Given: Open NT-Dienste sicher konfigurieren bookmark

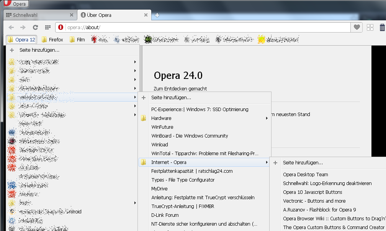Looking at the screenshot, I should [204, 224].
